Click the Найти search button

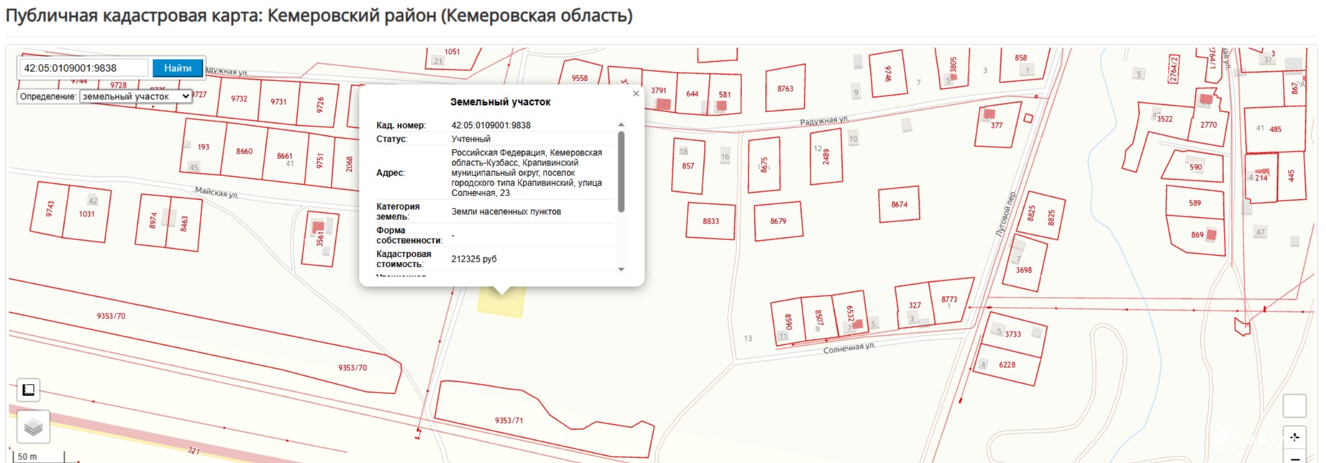178,68
